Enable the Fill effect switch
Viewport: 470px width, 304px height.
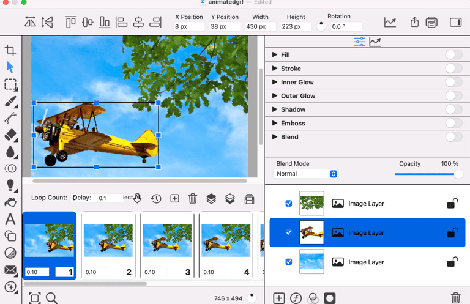point(453,55)
